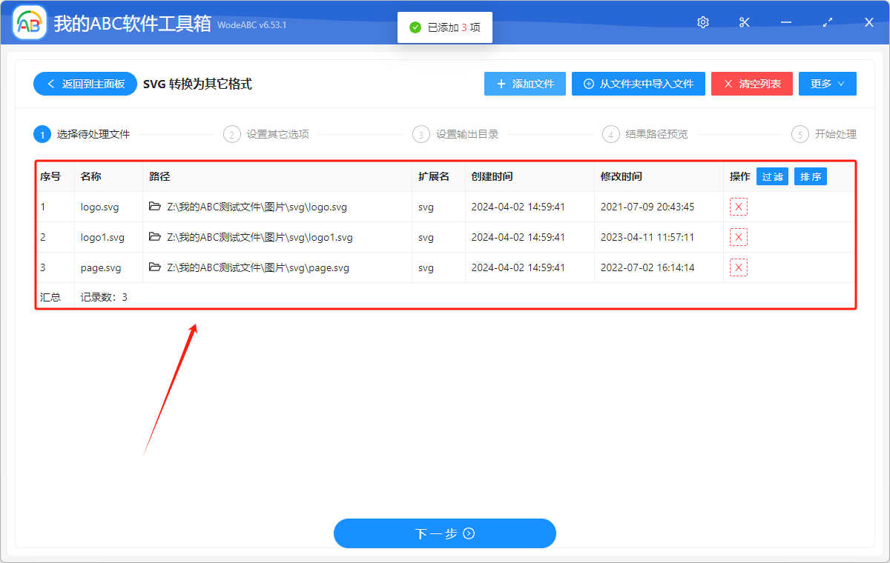Proceed with 下一步 button
The width and height of the screenshot is (890, 563).
444,533
